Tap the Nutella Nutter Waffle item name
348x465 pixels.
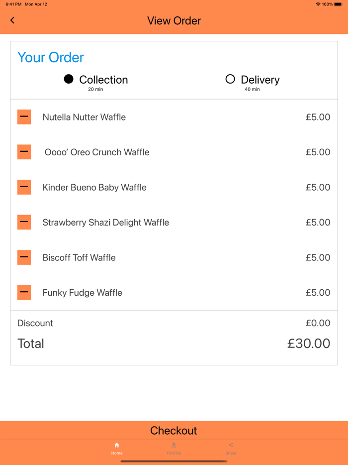84,117
